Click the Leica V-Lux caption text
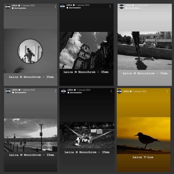Image resolution: width=174 pixels, height=174 pixels. click(143, 157)
